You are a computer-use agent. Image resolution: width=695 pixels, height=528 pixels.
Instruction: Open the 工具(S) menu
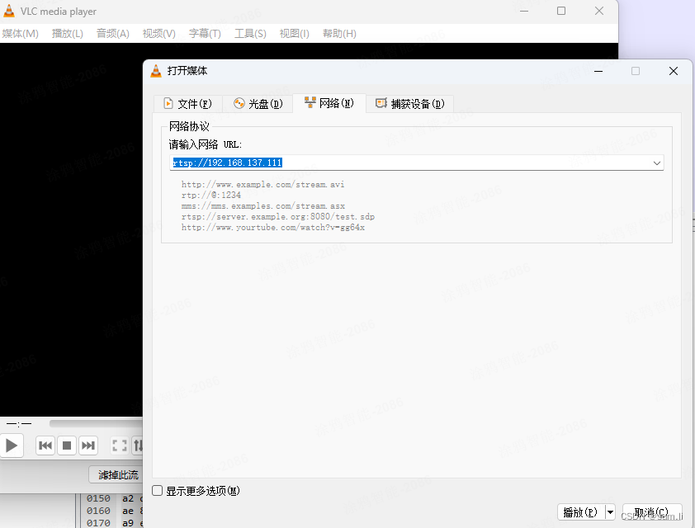tap(250, 34)
